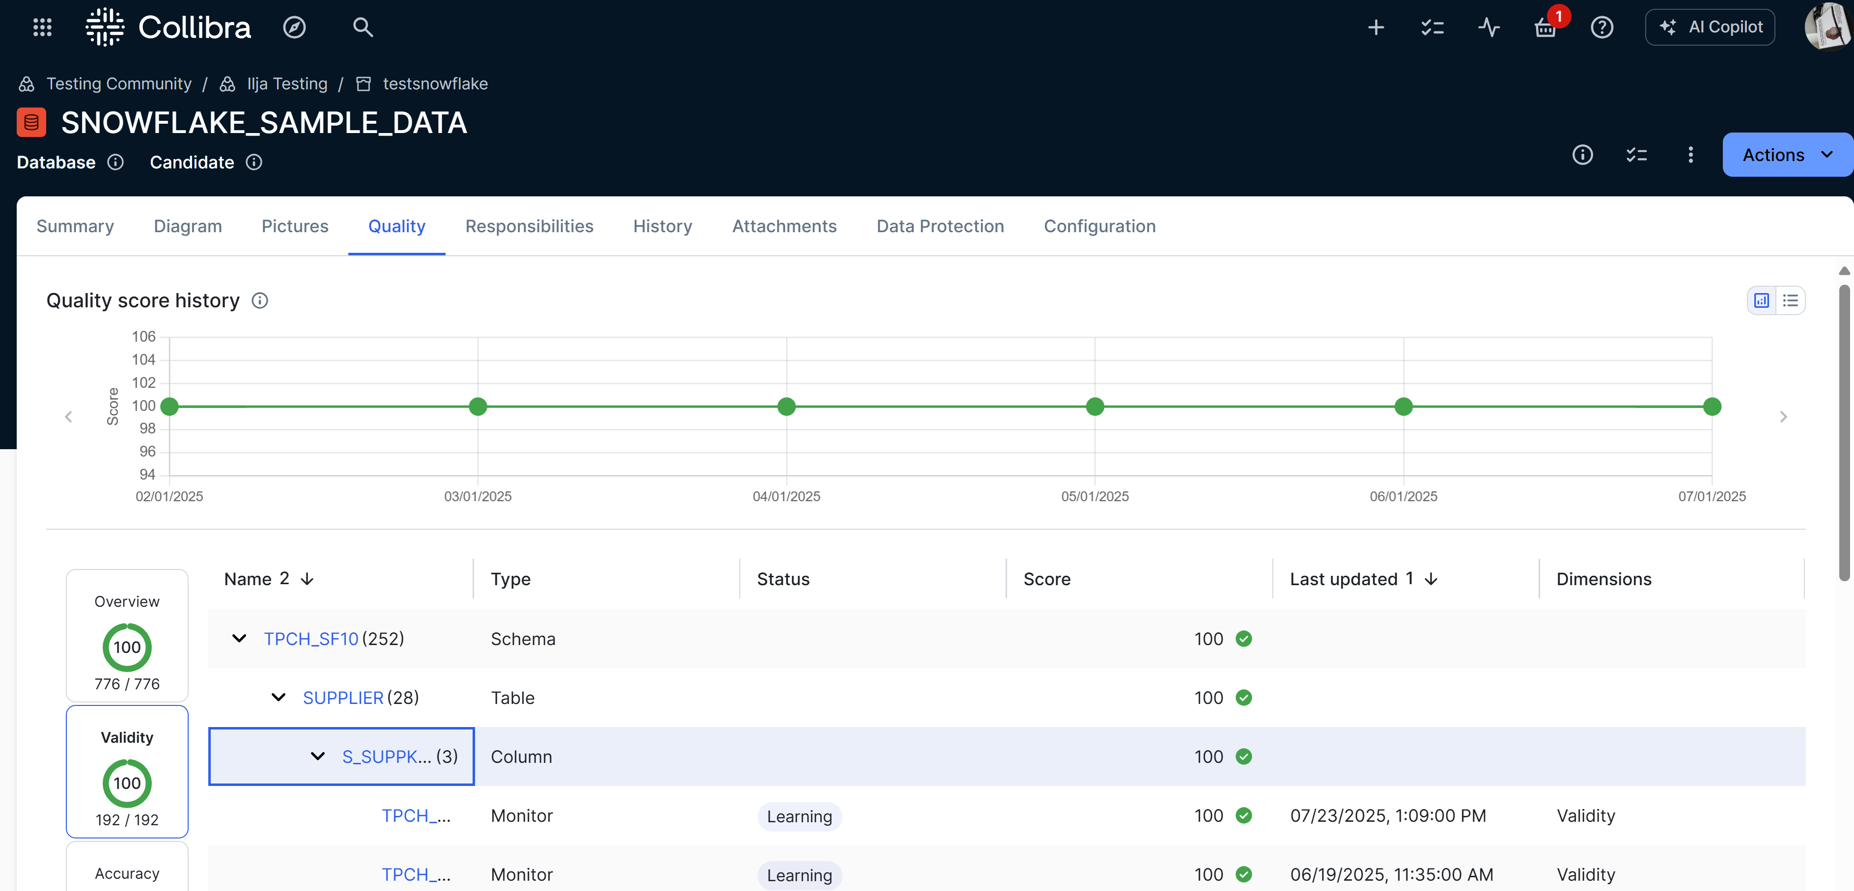1854x891 pixels.
Task: Click the 04/01/2025 chart data point
Action: 787,407
